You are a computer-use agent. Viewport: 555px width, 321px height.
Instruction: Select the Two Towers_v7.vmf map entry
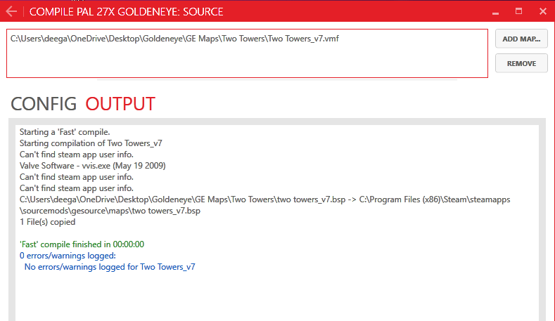pyautogui.click(x=174, y=39)
